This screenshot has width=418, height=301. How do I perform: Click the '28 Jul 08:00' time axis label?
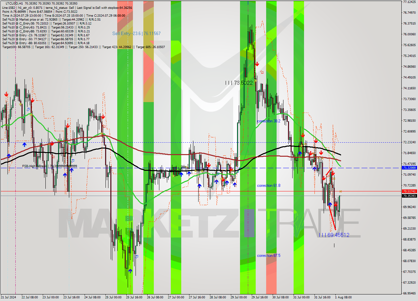click(x=218, y=297)
